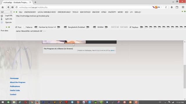Click the site identity globe icon in address bar
This screenshot has height=104, width=186.
17,7
